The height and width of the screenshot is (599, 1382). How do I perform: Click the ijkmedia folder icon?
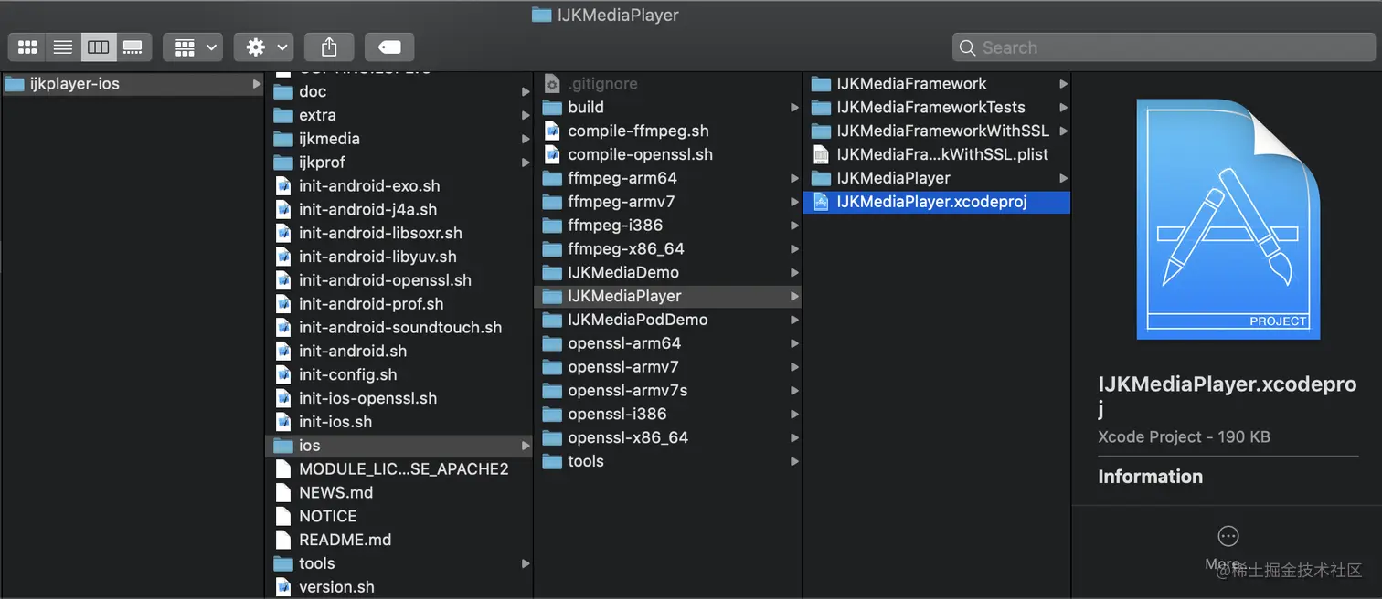pyautogui.click(x=282, y=139)
